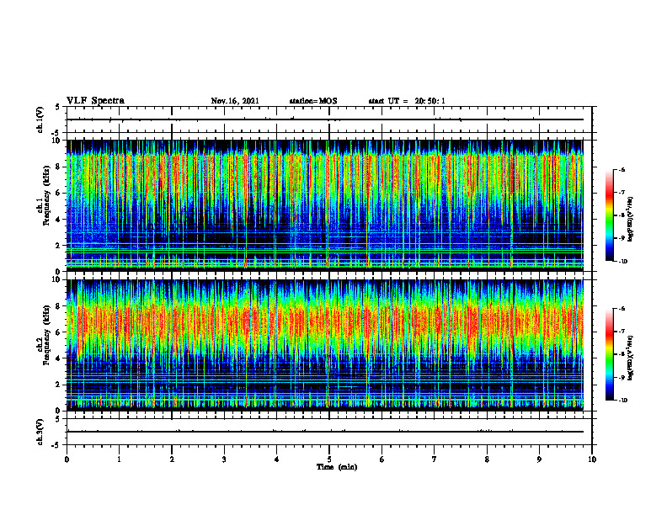Click time axis tick label "0"

pos(67,459)
